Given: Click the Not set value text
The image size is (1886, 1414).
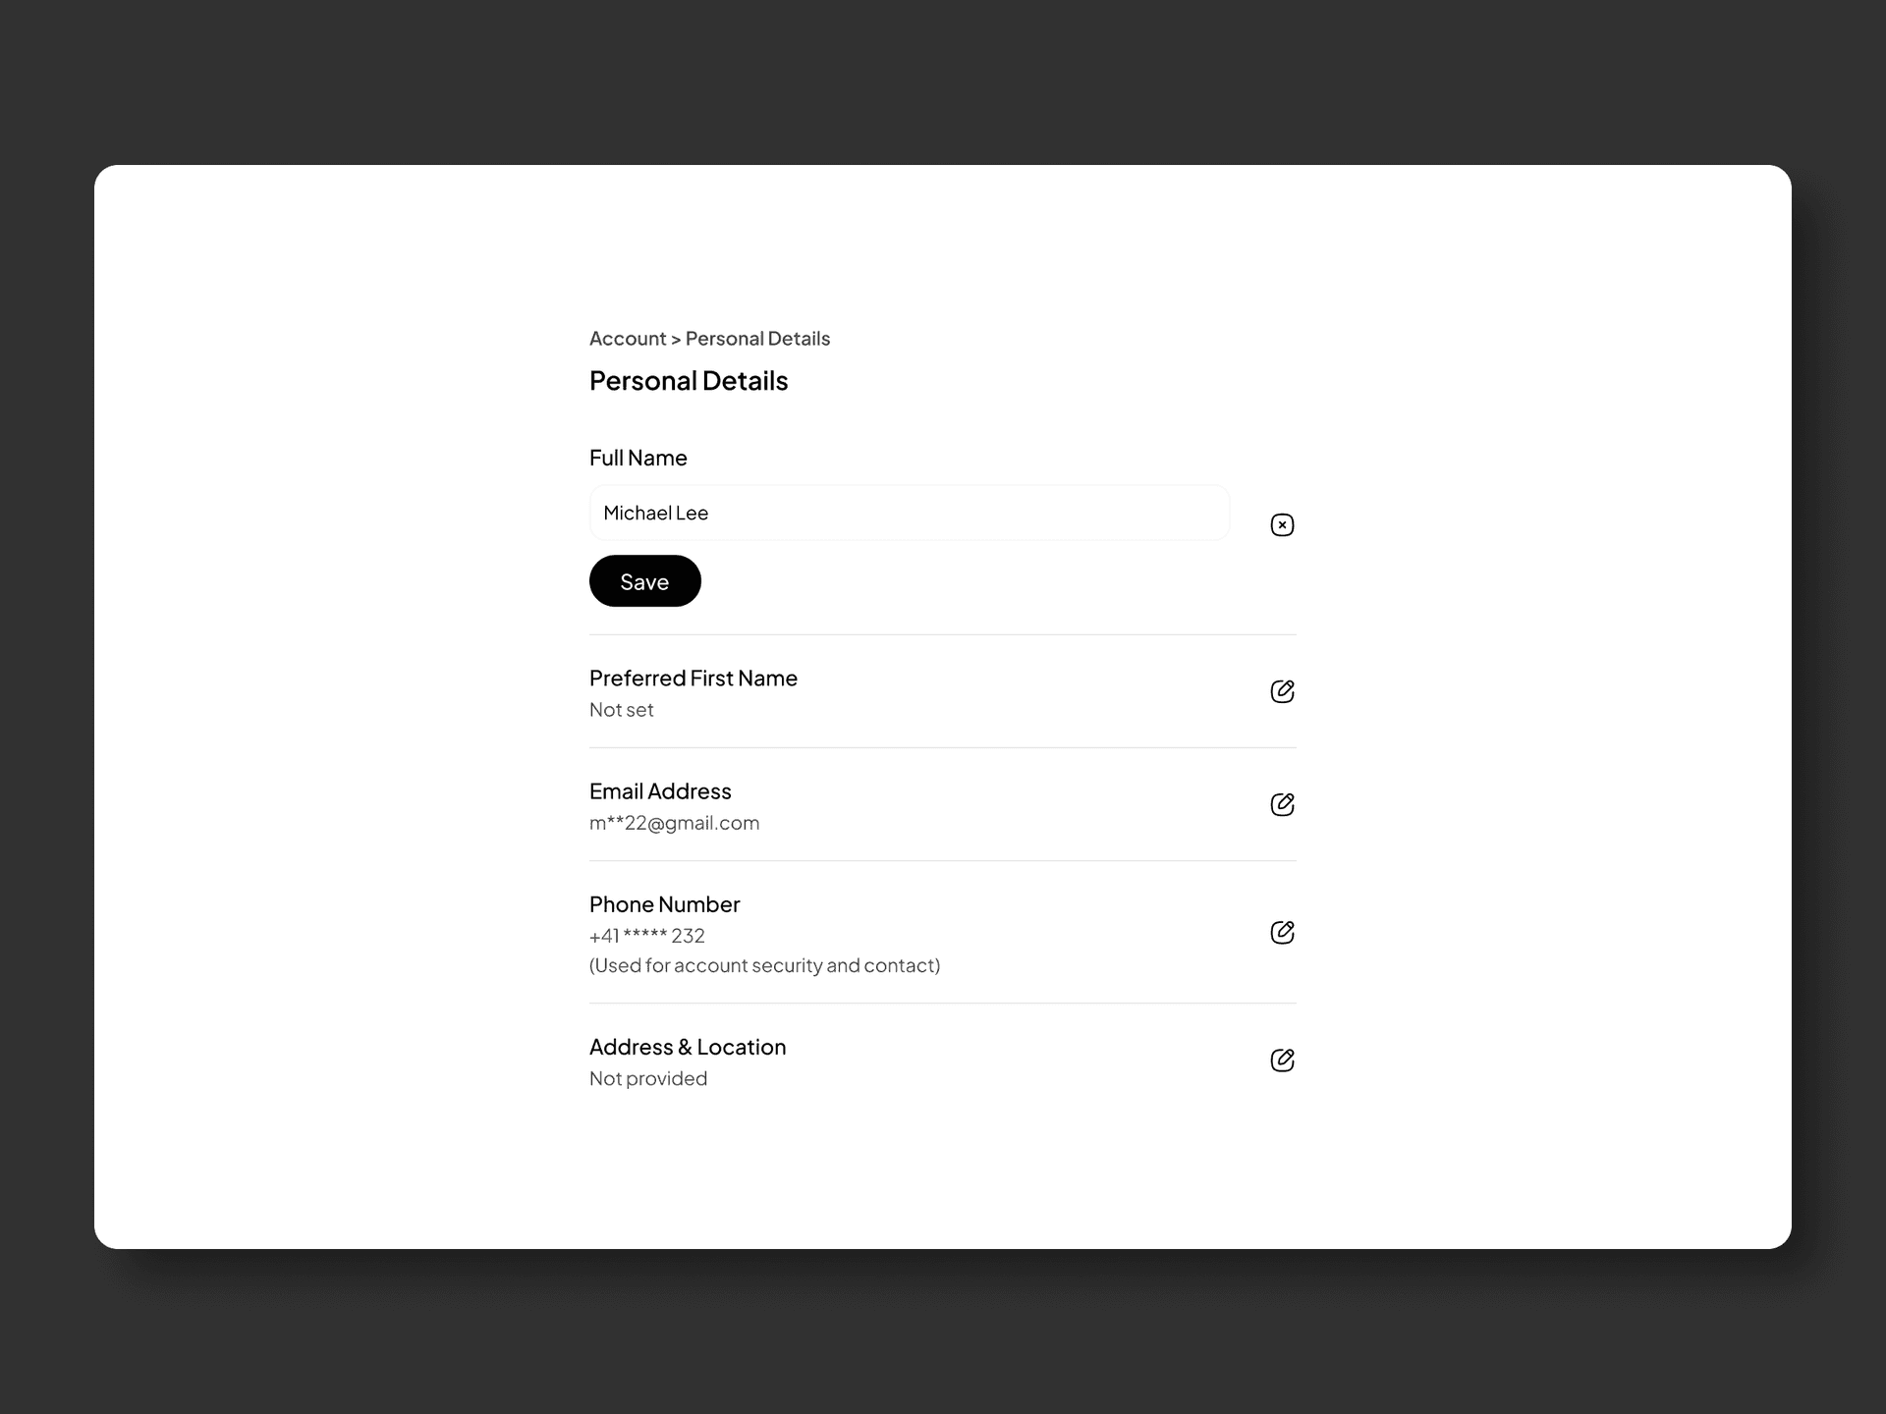Looking at the screenshot, I should tap(622, 710).
